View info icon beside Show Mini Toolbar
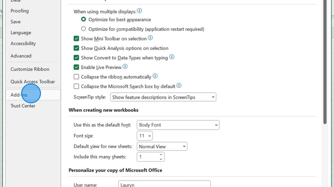Image resolution: width=334 pixels, height=187 pixels. (x=151, y=38)
